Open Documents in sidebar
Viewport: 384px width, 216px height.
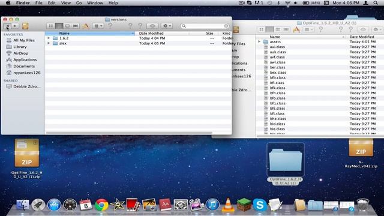point(24,66)
